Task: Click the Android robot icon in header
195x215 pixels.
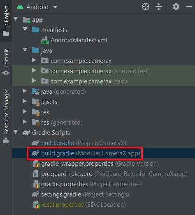Action: (20, 7)
